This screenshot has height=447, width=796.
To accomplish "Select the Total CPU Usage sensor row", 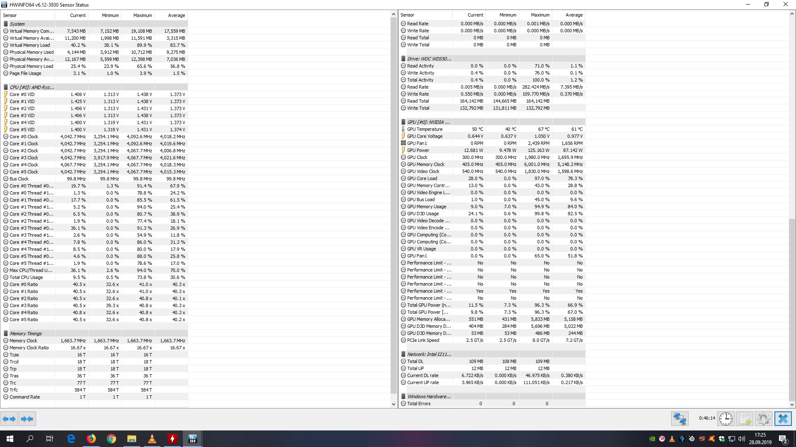I will tap(26, 277).
